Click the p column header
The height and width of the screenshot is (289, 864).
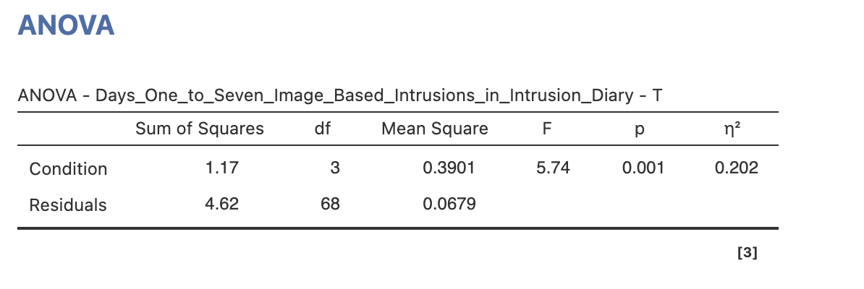(x=639, y=130)
